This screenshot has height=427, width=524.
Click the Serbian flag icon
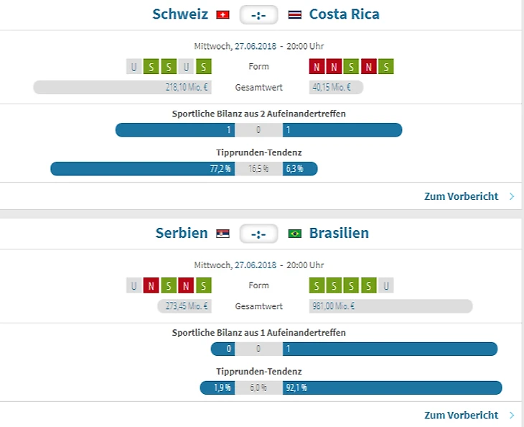(x=223, y=234)
